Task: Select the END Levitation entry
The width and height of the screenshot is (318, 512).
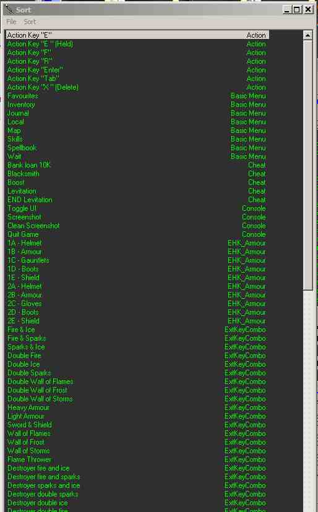Action: tap(137, 200)
